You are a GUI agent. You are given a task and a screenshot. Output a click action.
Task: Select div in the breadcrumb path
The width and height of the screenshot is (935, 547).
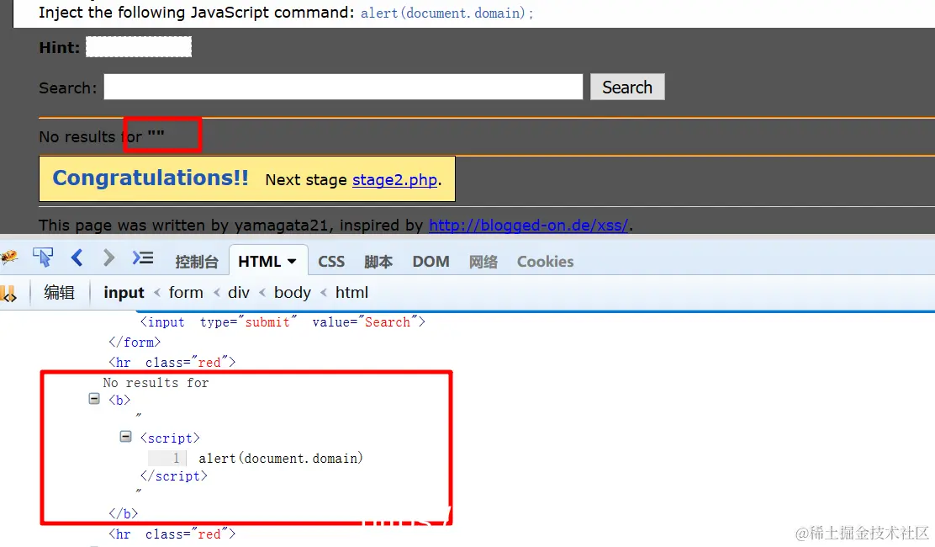click(239, 292)
